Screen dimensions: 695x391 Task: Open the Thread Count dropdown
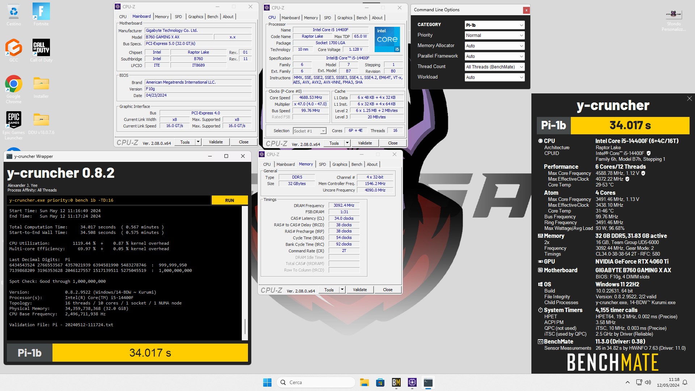tap(494, 67)
